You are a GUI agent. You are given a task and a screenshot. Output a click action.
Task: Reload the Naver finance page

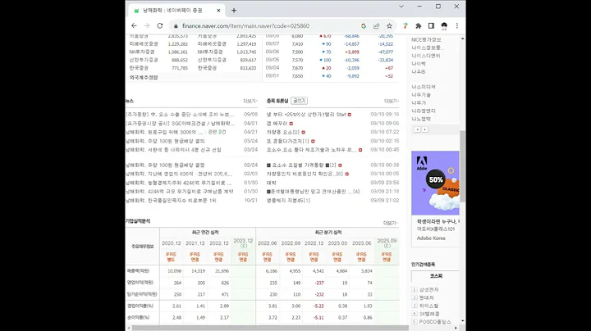[x=160, y=25]
